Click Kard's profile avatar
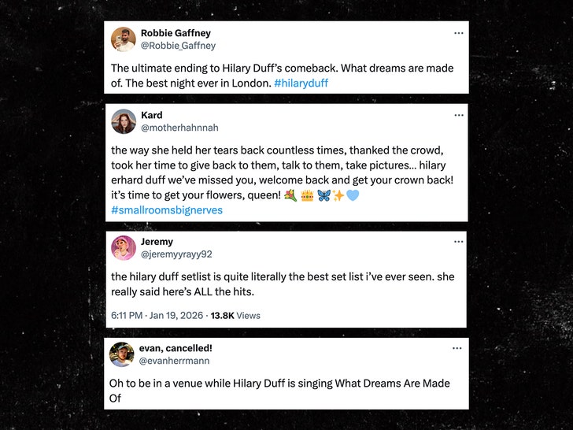Viewport: 573px width, 430px height. [123, 121]
